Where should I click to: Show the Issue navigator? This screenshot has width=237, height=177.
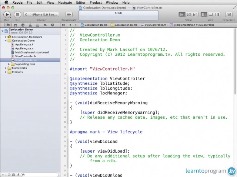coord(30,25)
